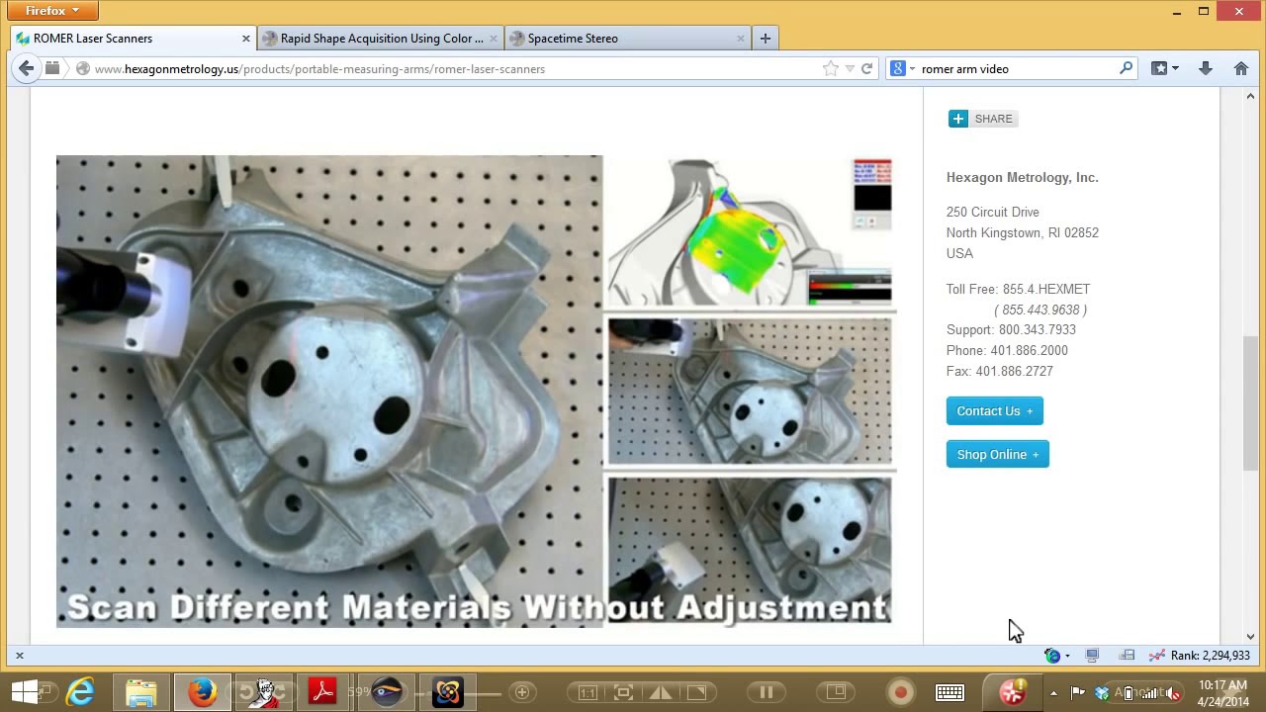The image size is (1266, 712).
Task: Open the Google search engine selector
Action: click(x=902, y=68)
